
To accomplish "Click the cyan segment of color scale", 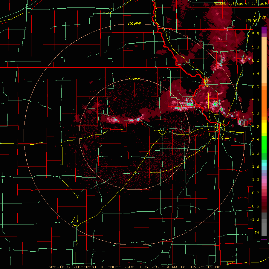I will click(264, 164).
